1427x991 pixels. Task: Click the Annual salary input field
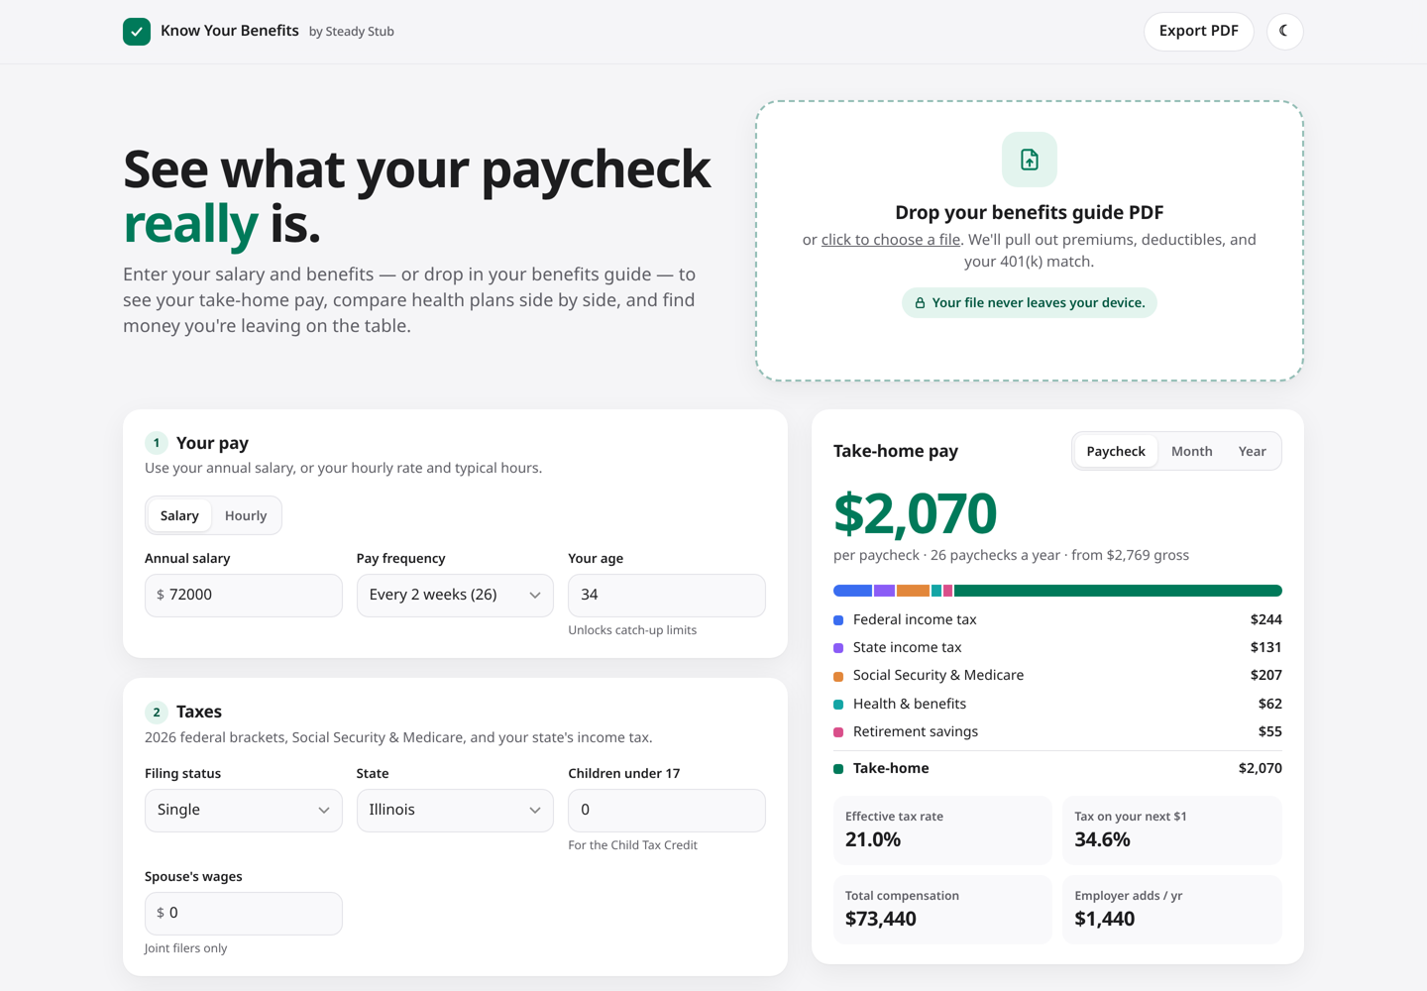(x=244, y=596)
